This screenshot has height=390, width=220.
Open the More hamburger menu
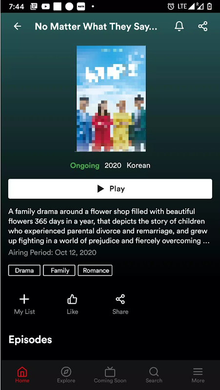198,375
